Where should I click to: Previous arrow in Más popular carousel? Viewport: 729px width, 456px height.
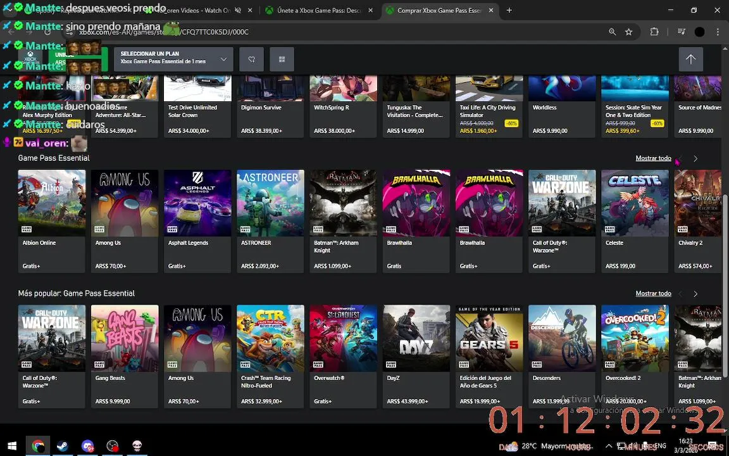click(681, 294)
